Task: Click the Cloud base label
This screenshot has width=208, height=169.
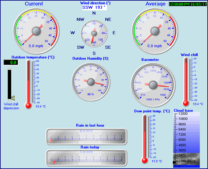Action: tap(183, 111)
